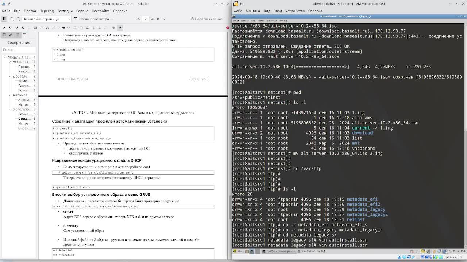
Task: Select the 'Созд...' contents entry
Action: coord(24,119)
